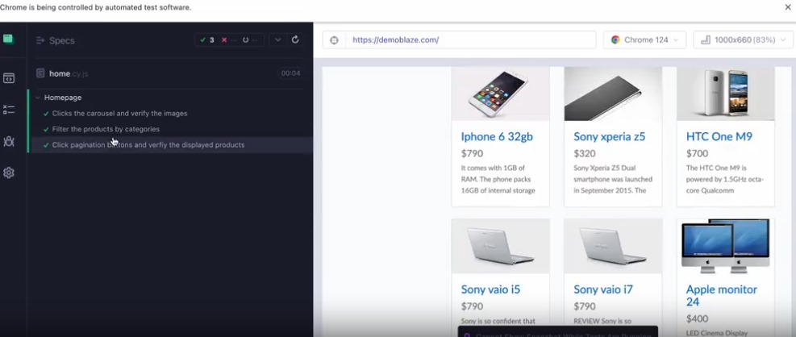Image resolution: width=796 pixels, height=337 pixels.
Task: Open the home.cy.js spec file
Action: click(69, 73)
